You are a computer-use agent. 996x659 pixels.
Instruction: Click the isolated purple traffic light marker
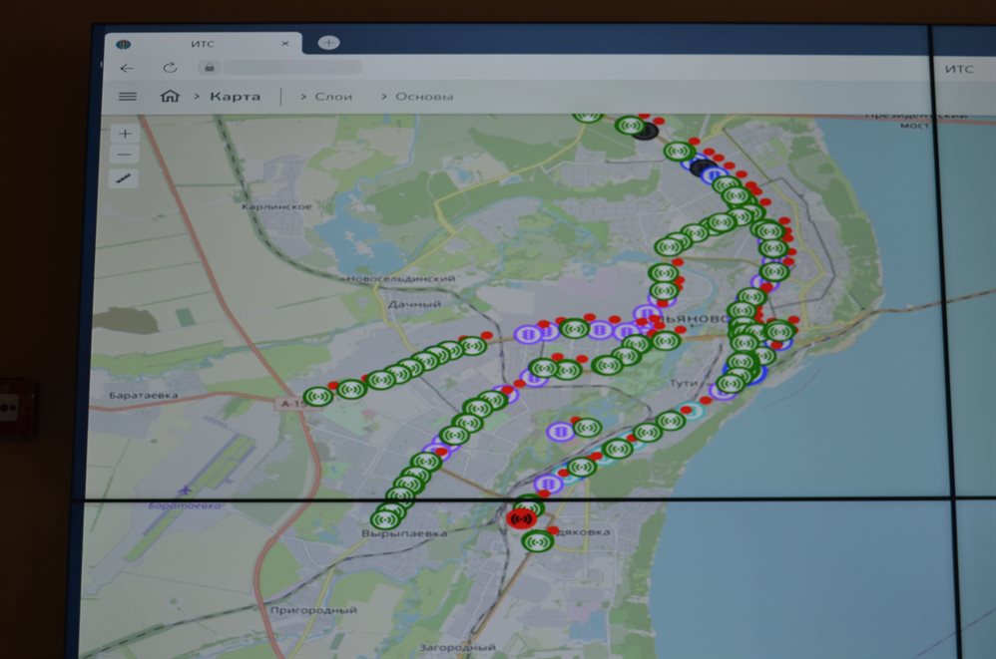[560, 431]
